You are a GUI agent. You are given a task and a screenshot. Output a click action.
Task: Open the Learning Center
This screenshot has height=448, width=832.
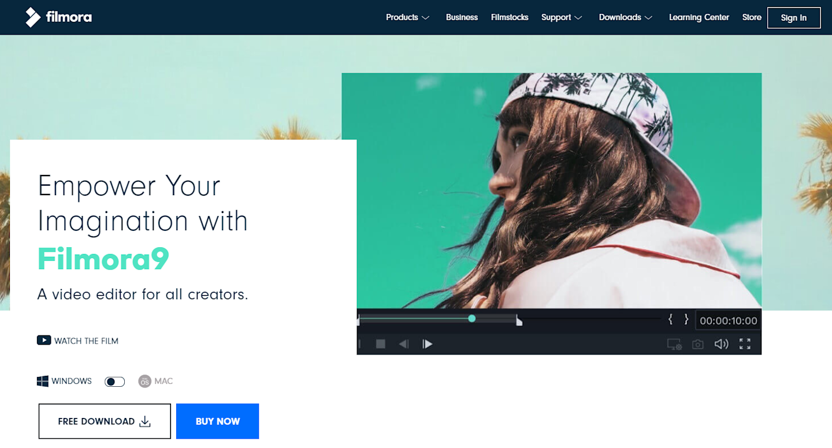pyautogui.click(x=699, y=17)
